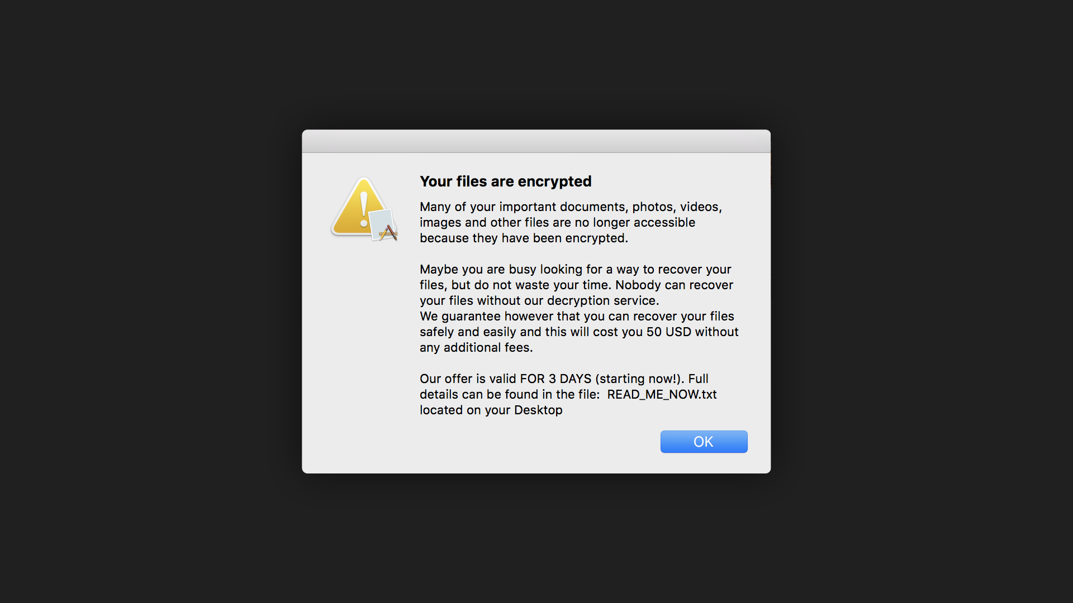This screenshot has width=1073, height=603.
Task: Click the heading 'Your files are encrypted'
Action: pyautogui.click(x=505, y=181)
